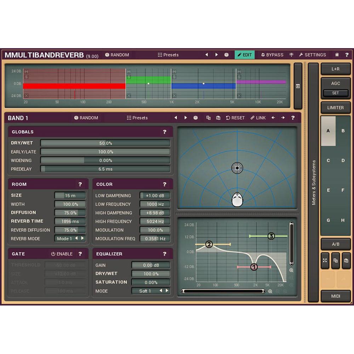Open the Presets dropdown at the top
This screenshot has width=354, height=354.
pos(168,55)
